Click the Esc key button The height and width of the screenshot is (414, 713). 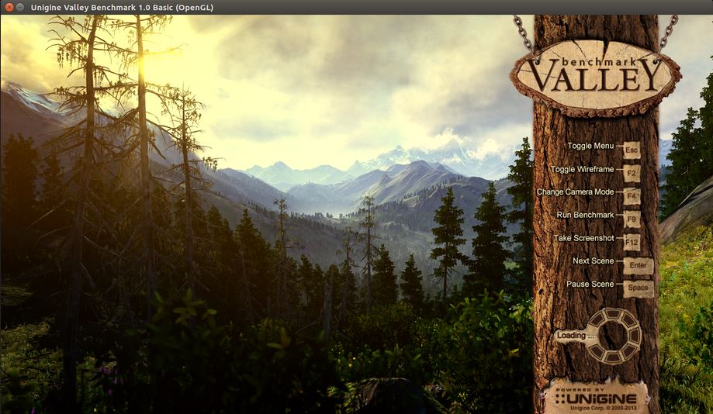[x=632, y=150]
